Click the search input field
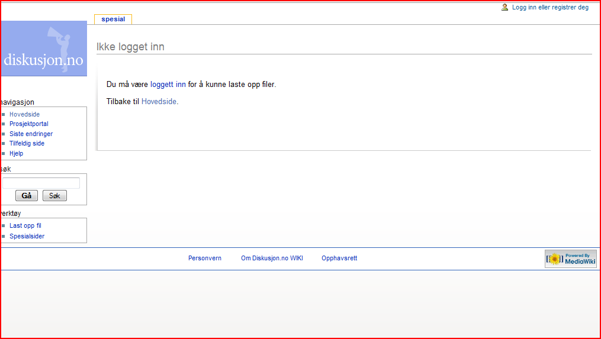Viewport: 601px width, 339px height. click(x=41, y=183)
